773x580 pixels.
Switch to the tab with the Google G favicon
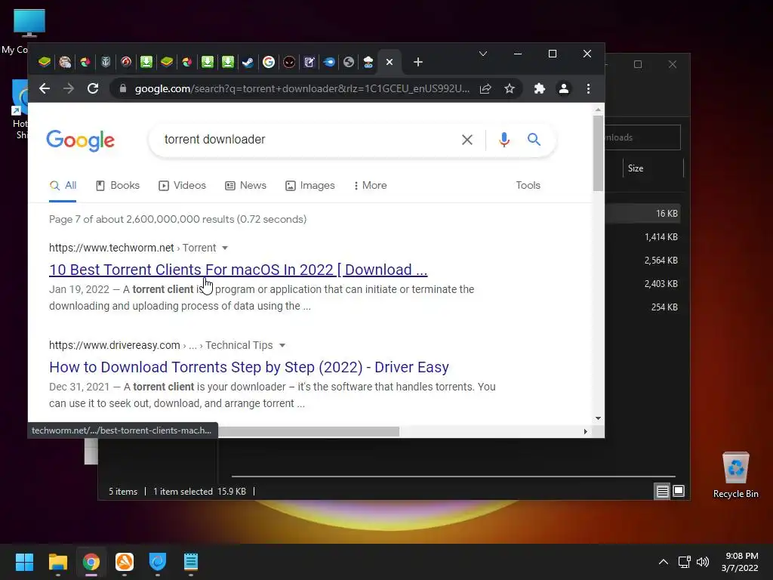[269, 62]
